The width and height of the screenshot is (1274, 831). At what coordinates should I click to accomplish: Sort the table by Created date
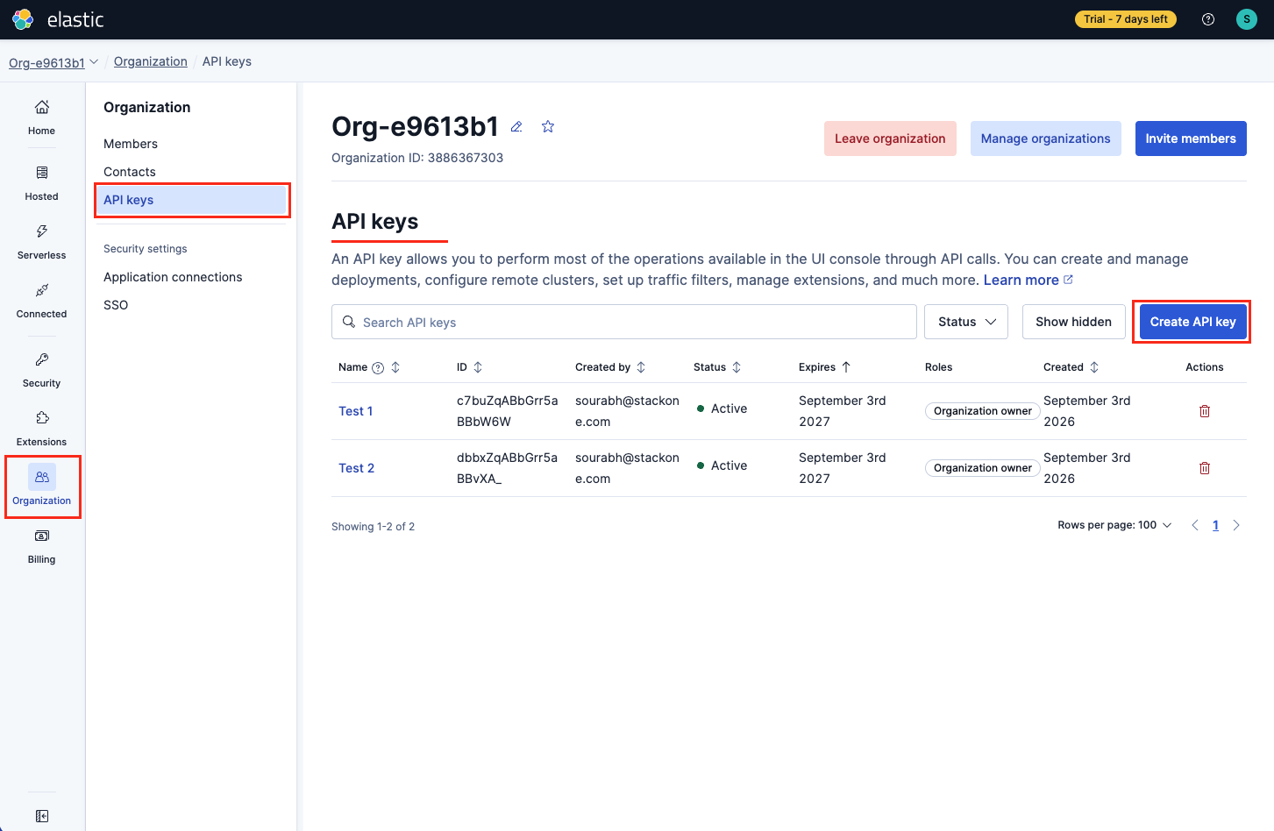point(1094,367)
